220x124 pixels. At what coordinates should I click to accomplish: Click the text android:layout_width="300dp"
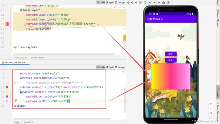pyautogui.click(x=48, y=15)
